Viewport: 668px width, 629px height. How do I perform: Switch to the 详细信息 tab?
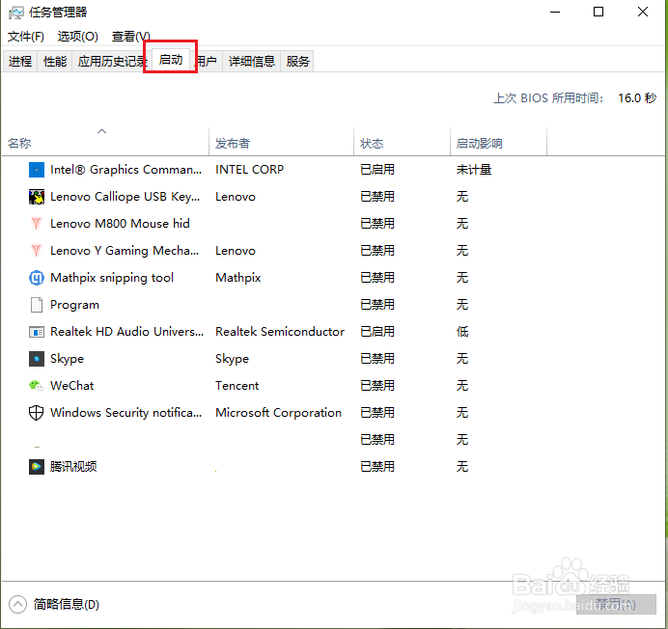click(x=252, y=62)
